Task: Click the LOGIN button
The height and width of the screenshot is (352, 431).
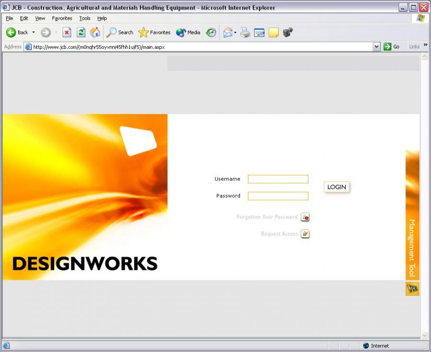Action: point(337,187)
